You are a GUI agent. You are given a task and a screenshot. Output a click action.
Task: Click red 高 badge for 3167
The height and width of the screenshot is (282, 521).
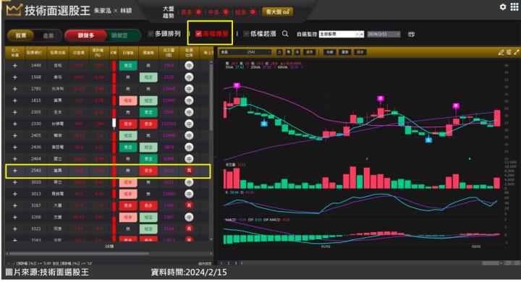coord(189,205)
